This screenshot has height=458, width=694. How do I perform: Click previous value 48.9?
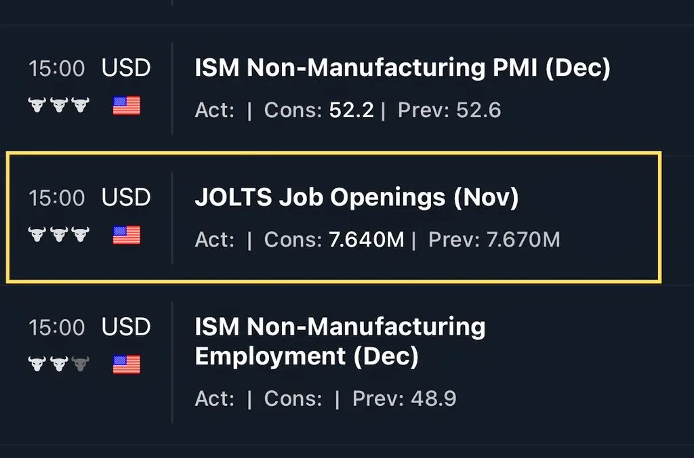pyautogui.click(x=433, y=398)
